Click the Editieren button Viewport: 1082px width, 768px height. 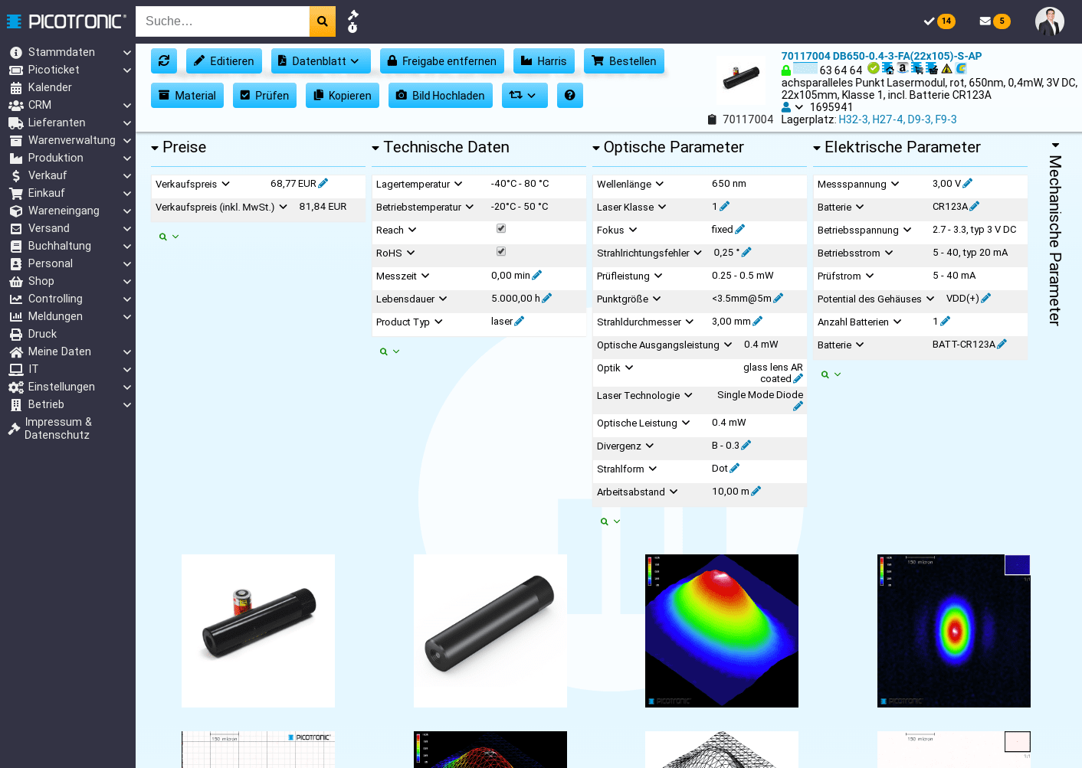224,60
